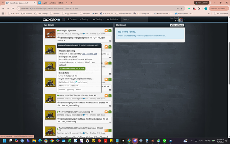Click the View settings button
230x144 pixels.
point(176,25)
